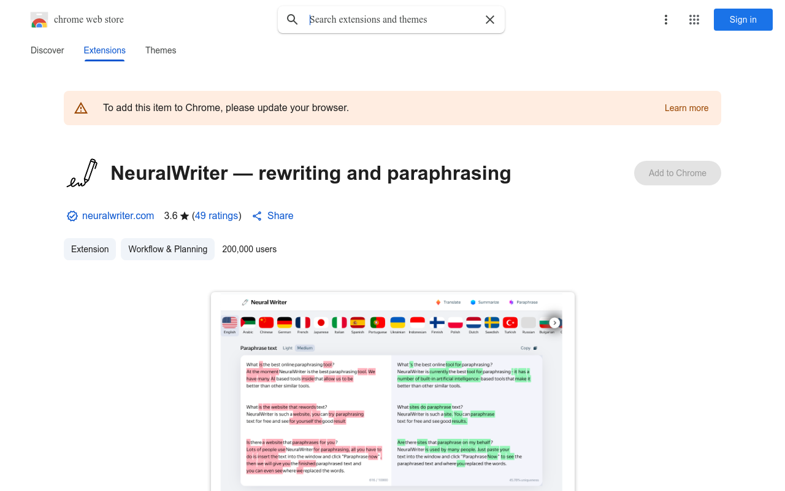Select the Workflow & Planning chip
Image resolution: width=785 pixels, height=491 pixels.
167,249
